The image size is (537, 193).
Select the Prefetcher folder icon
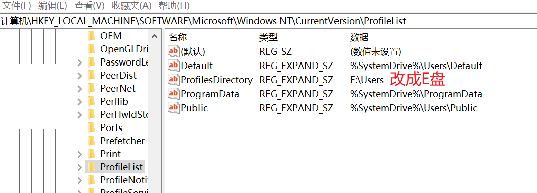(x=91, y=141)
